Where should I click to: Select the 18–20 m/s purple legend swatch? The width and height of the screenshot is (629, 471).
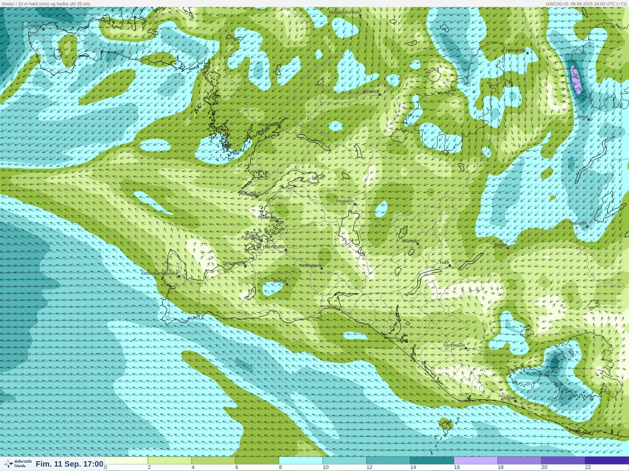click(x=519, y=461)
